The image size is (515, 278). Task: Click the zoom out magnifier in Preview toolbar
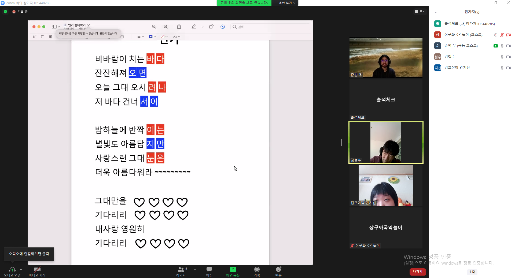(154, 27)
